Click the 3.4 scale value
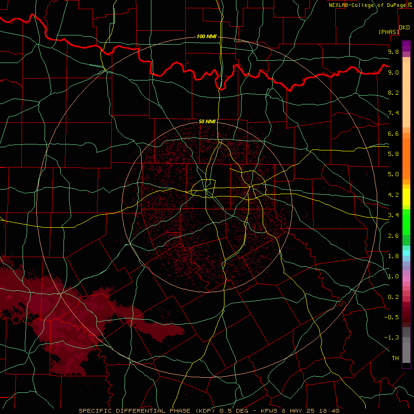The width and height of the screenshot is (414, 414). [x=393, y=215]
